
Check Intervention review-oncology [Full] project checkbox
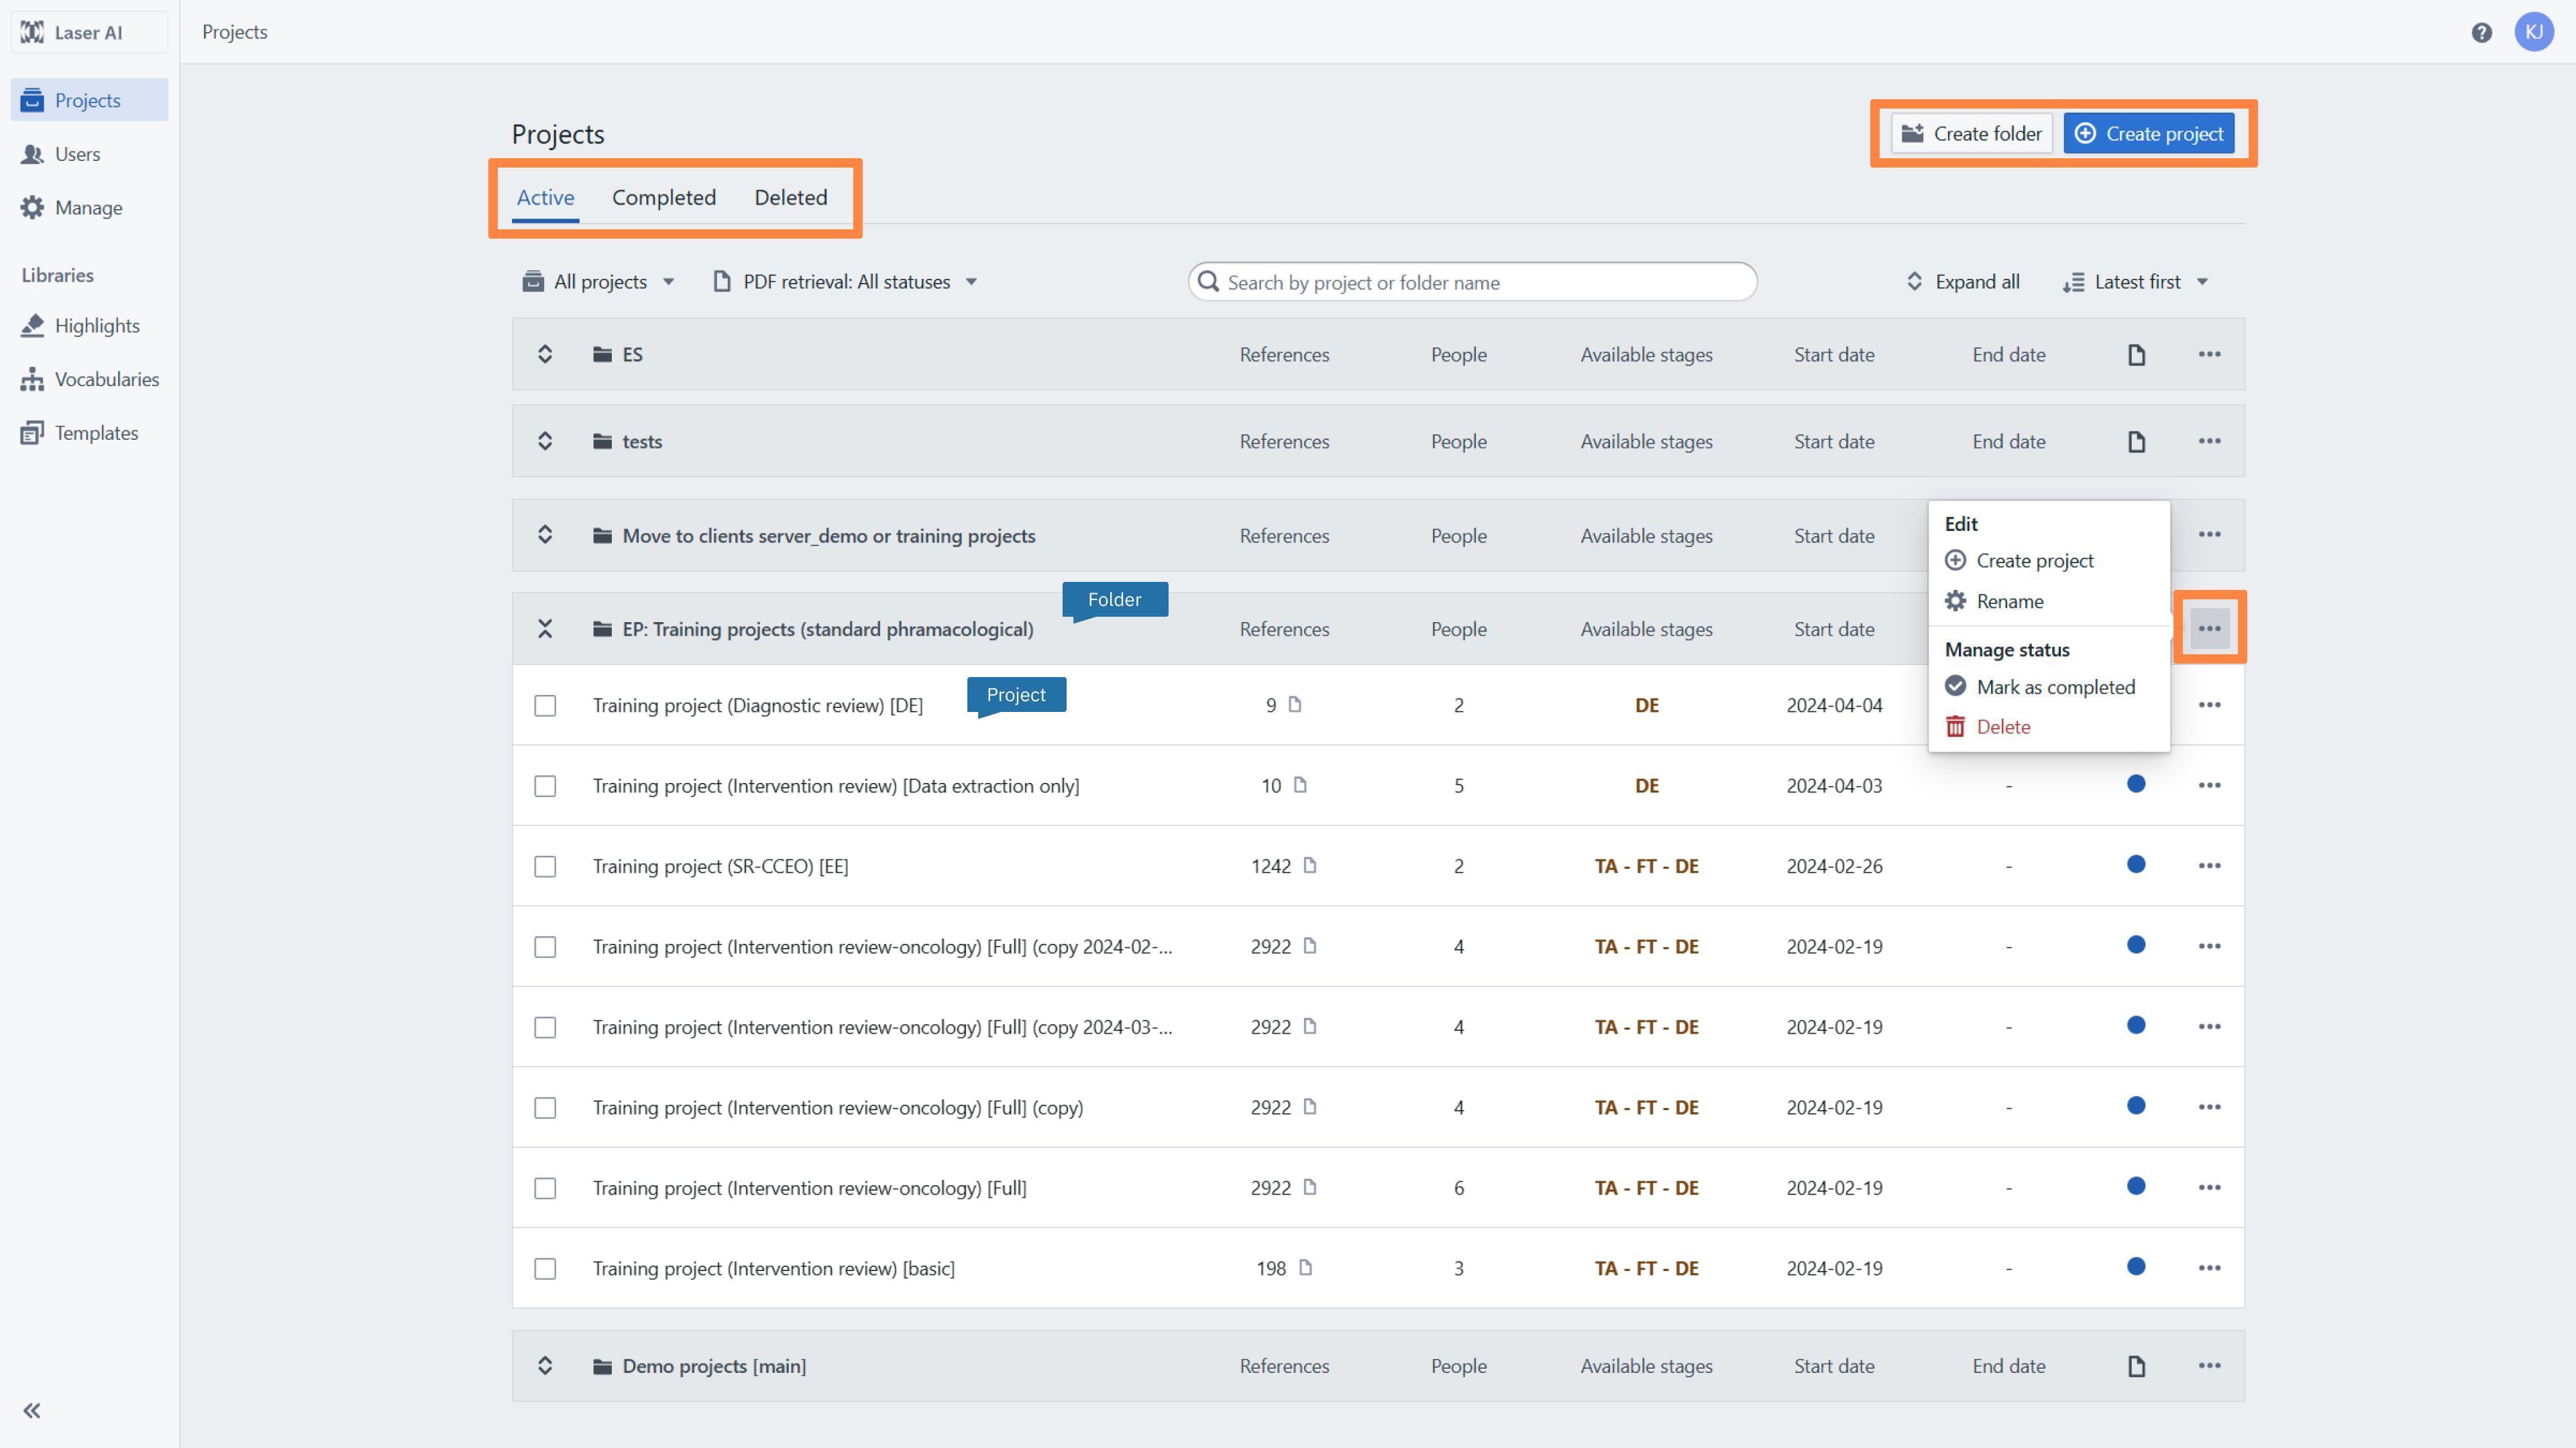[545, 1188]
